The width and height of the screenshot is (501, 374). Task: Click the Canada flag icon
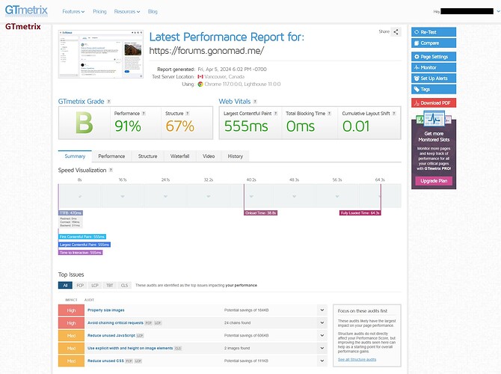click(x=200, y=77)
